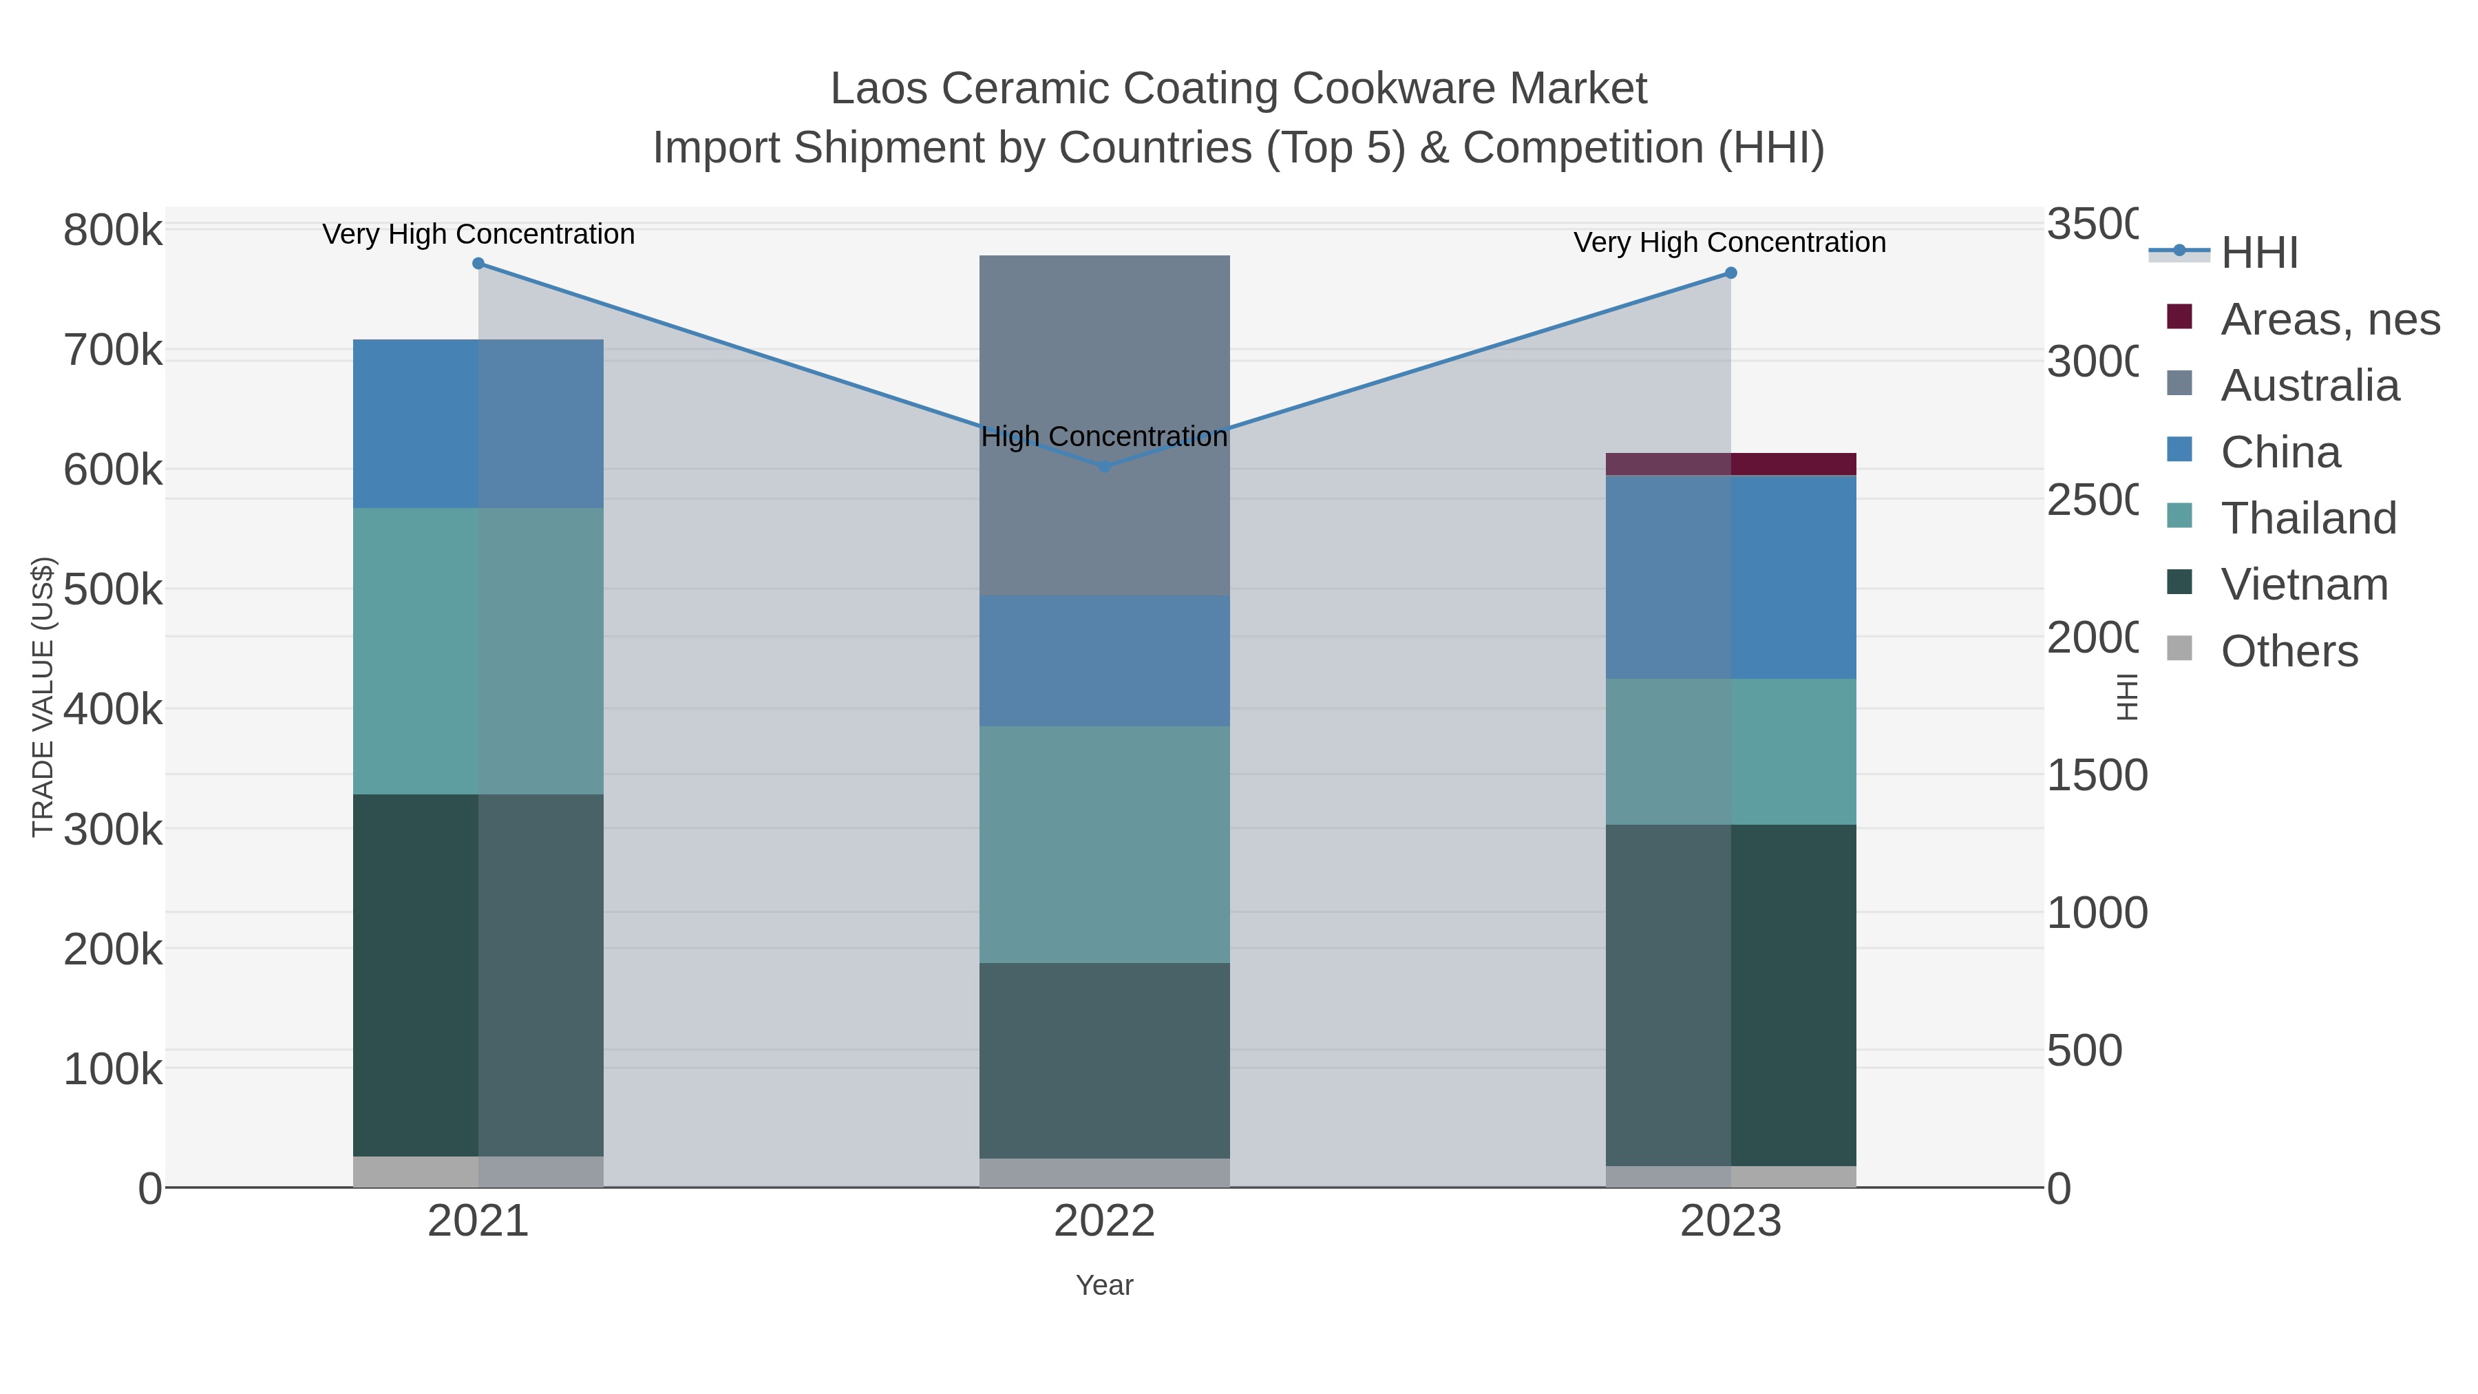This screenshot has width=2478, height=1394.
Task: Click the Others gray legend swatch
Action: [x=2180, y=648]
